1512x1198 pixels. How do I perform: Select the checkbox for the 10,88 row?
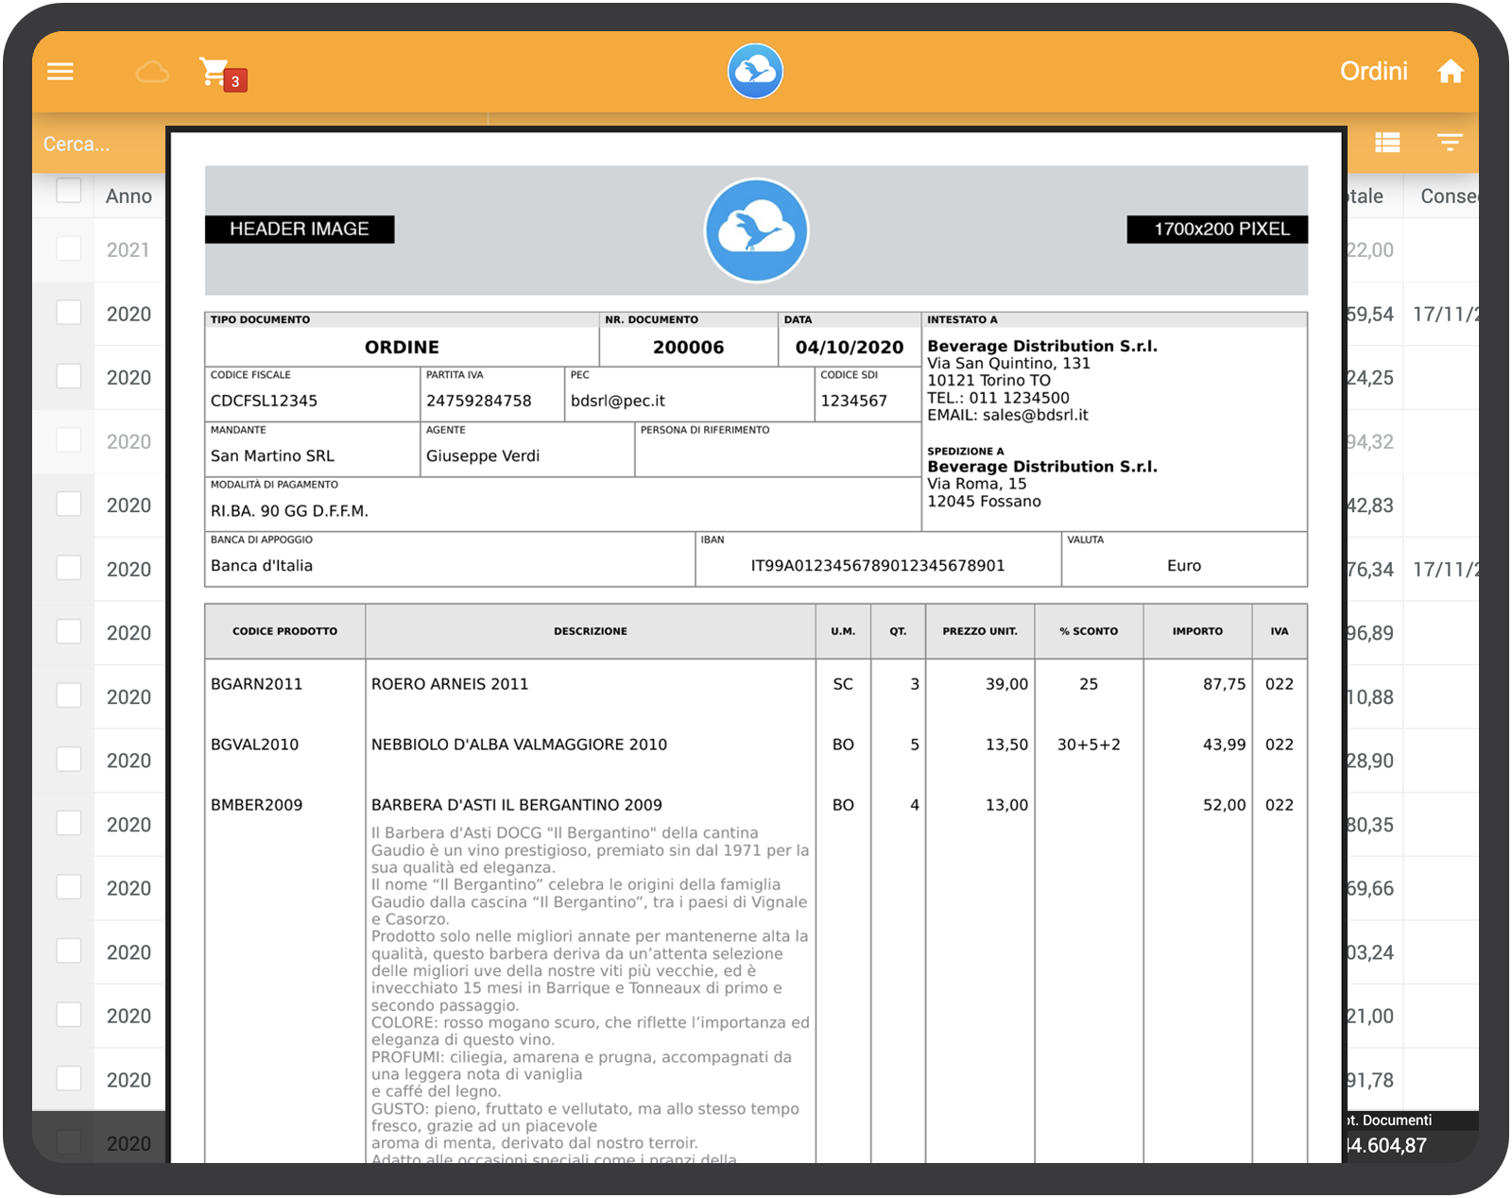coord(69,695)
